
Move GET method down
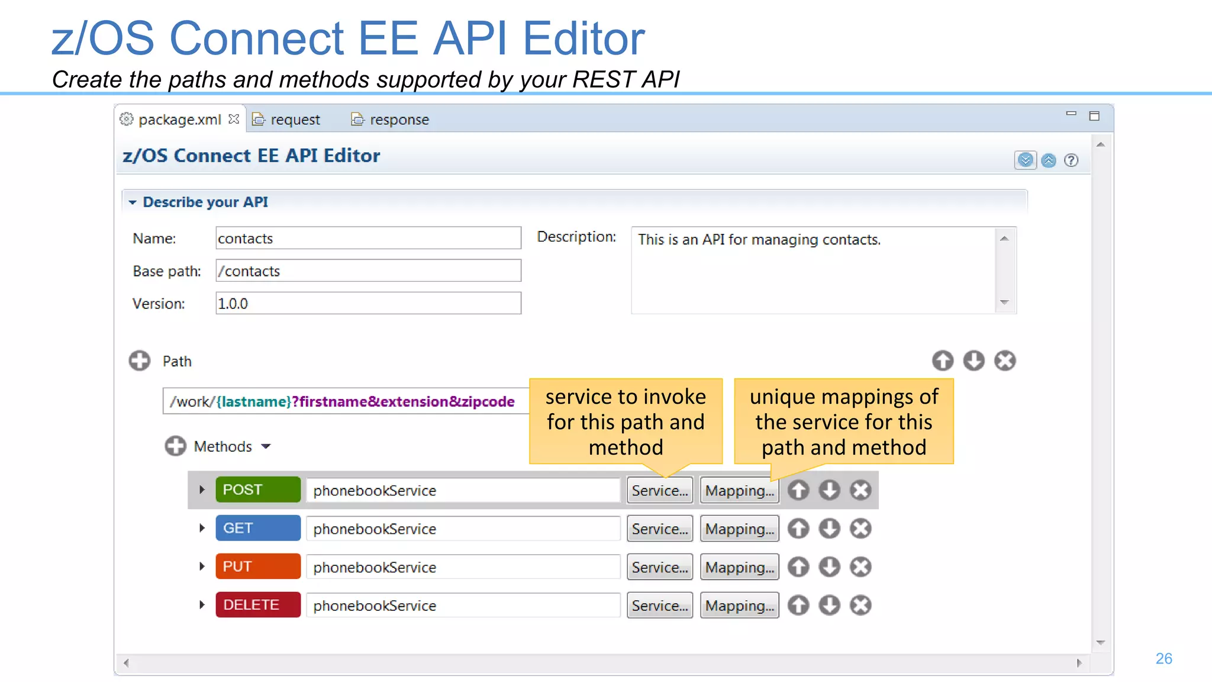point(829,528)
